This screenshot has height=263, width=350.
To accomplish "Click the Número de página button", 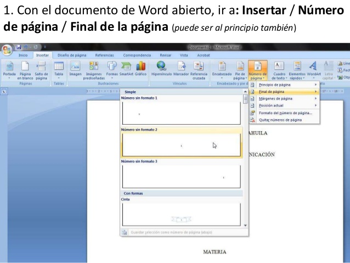I will tap(258, 70).
